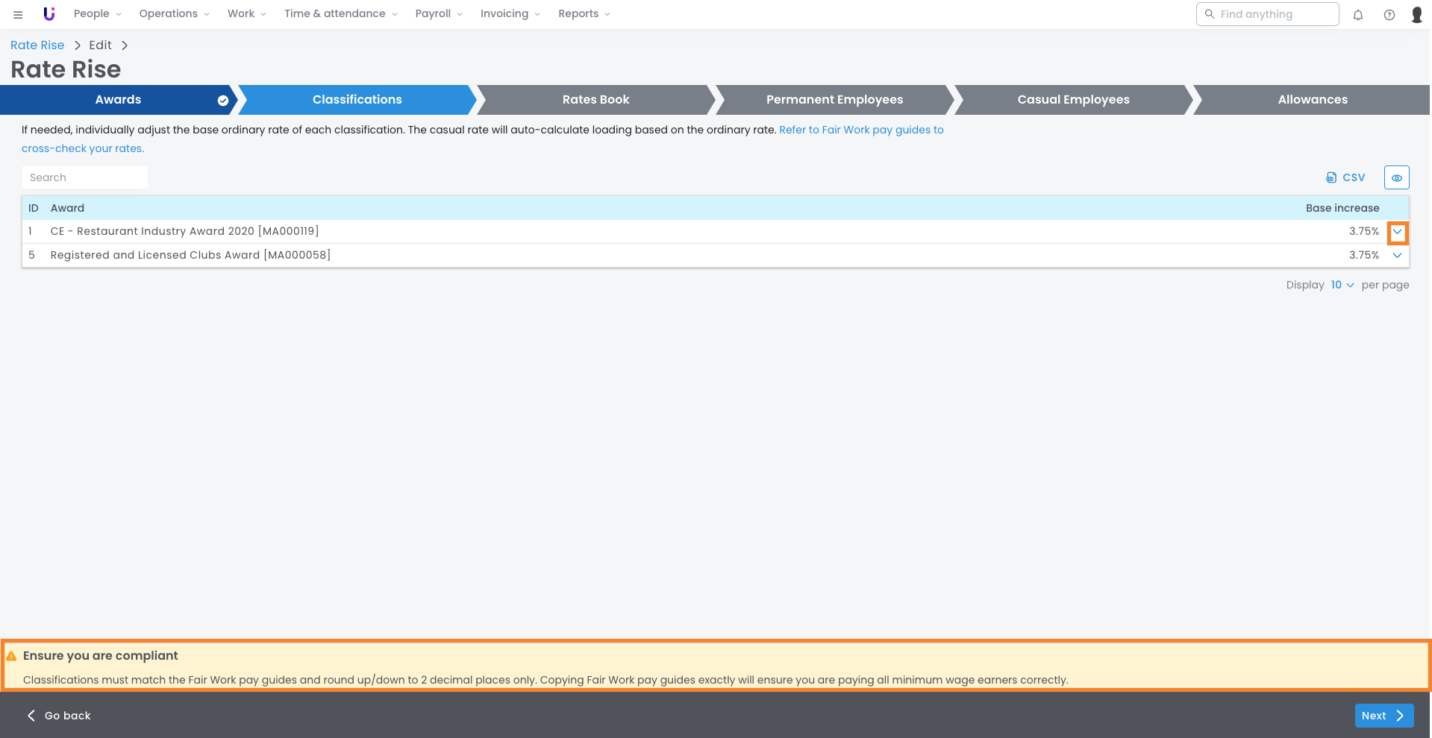Viewport: 1432px width, 738px height.
Task: Expand the Restaurant Industry Award row
Action: 1397,232
